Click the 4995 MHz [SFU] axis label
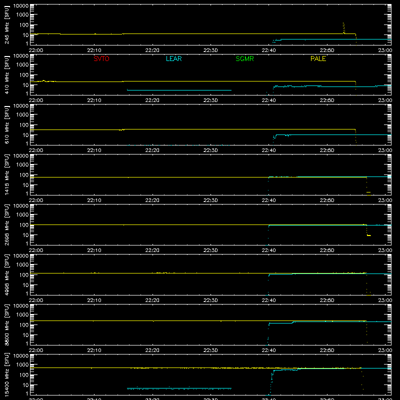 click(6, 274)
